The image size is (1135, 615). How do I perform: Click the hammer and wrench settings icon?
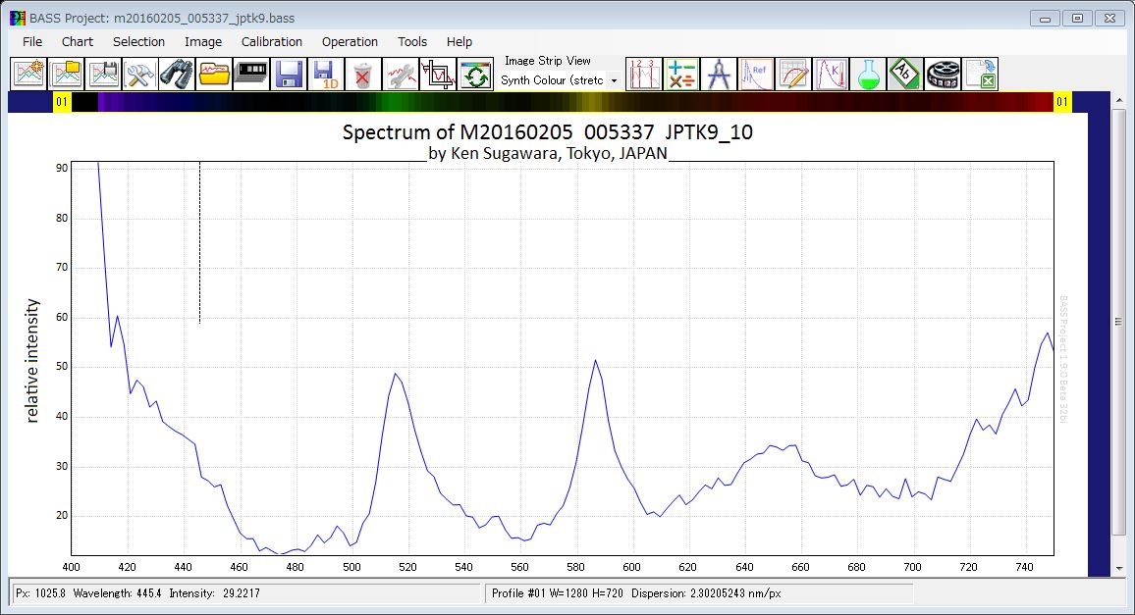(139, 74)
